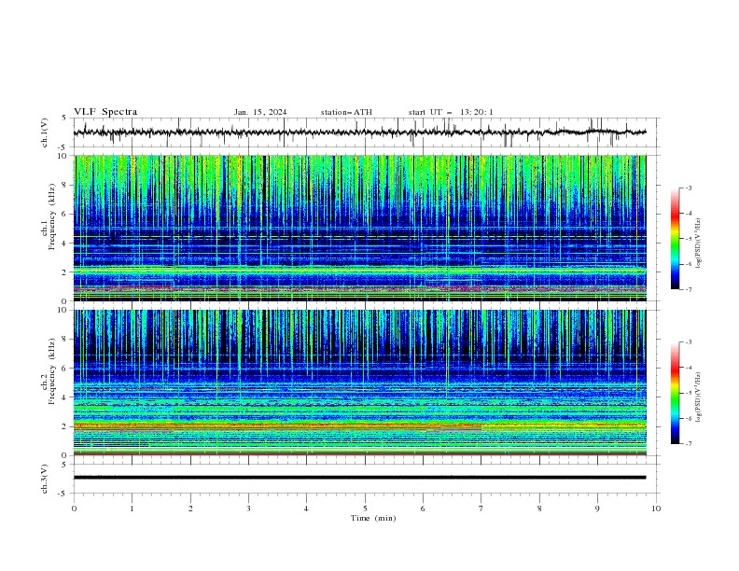
Task: Click the "-5" tick of ch.3(V) axis
Action: click(63, 494)
